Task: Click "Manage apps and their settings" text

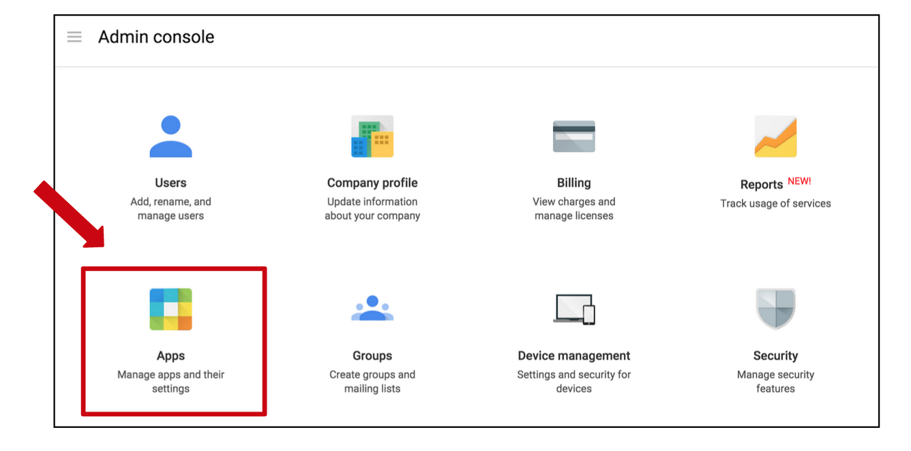Action: 170,382
